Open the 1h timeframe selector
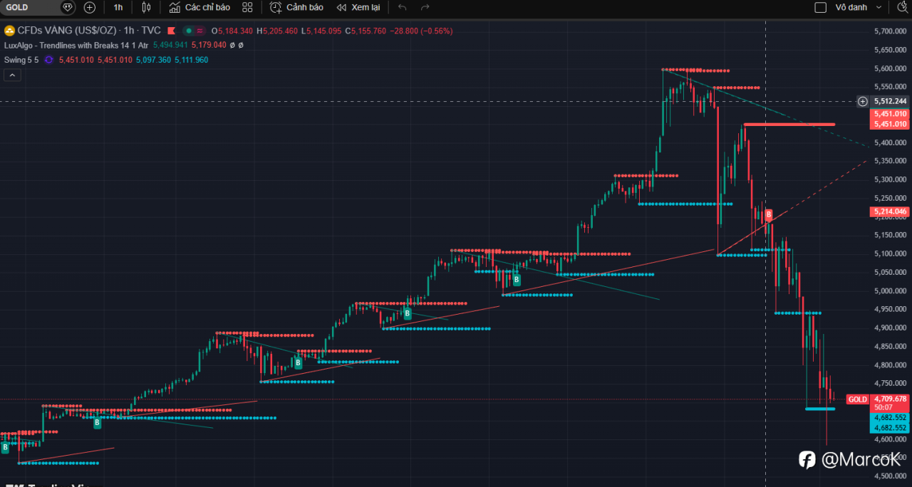 pyautogui.click(x=118, y=7)
